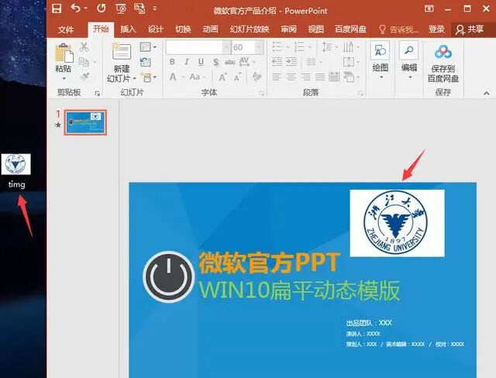Open the clipboard pane launcher
The image size is (496, 378).
[98, 93]
